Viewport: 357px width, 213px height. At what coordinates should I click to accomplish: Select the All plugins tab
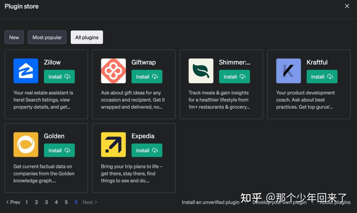coord(87,37)
